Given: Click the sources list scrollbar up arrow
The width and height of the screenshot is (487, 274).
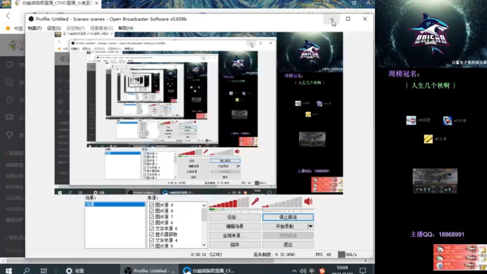Looking at the screenshot, I should click(204, 205).
